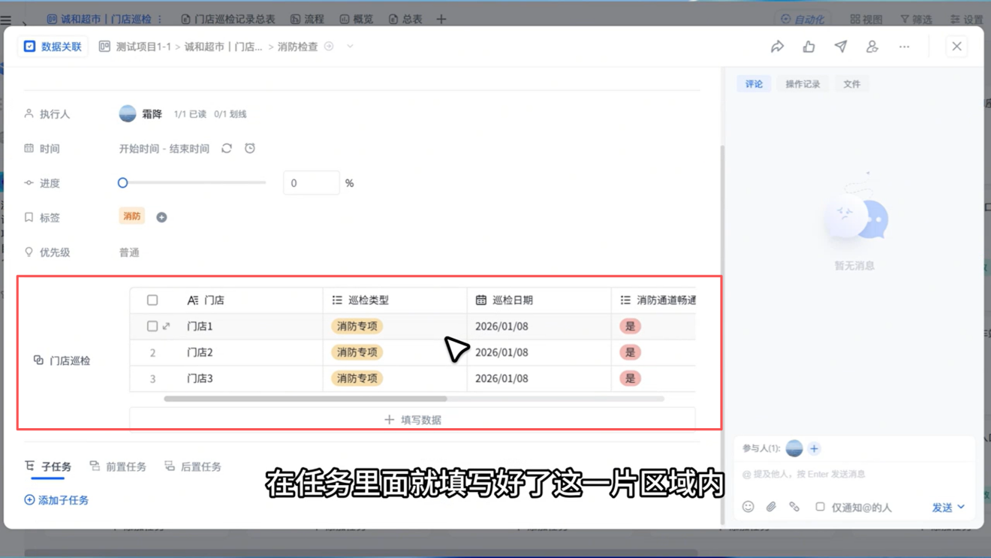This screenshot has height=558, width=991.
Task: Close the task detail dialog
Action: [x=956, y=47]
